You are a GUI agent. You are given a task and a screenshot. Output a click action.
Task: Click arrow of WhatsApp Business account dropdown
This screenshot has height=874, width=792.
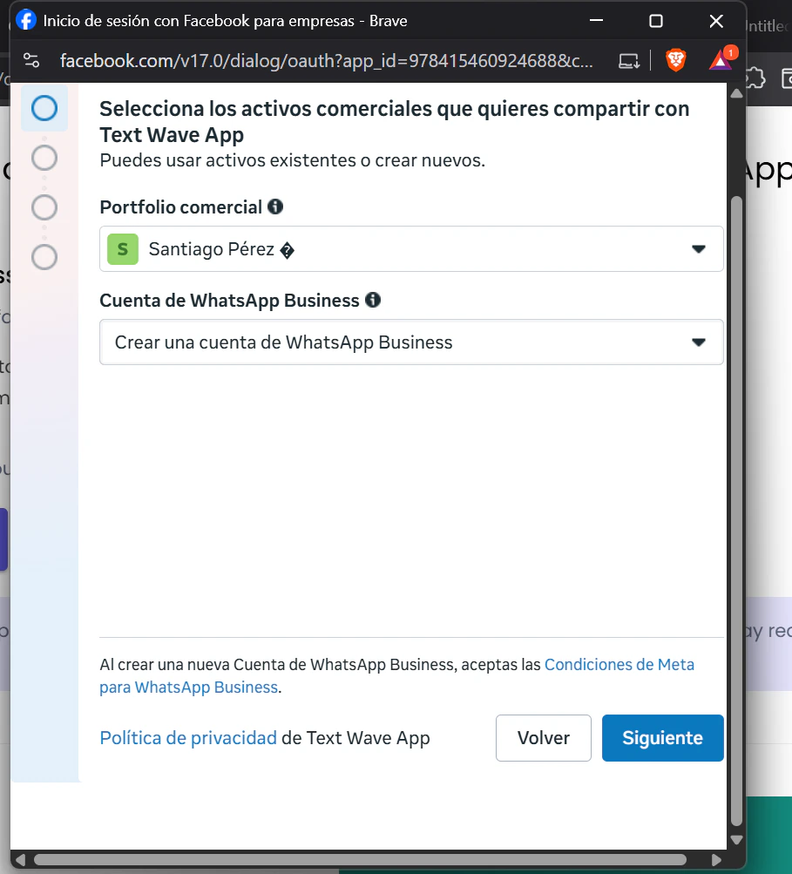coord(699,342)
